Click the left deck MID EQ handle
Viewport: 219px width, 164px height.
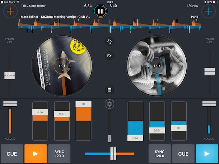point(62,114)
